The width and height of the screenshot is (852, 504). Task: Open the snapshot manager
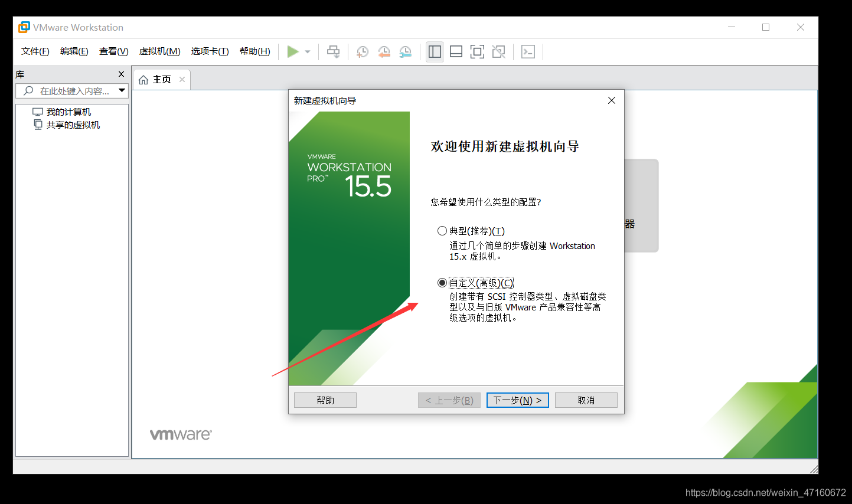click(x=405, y=52)
